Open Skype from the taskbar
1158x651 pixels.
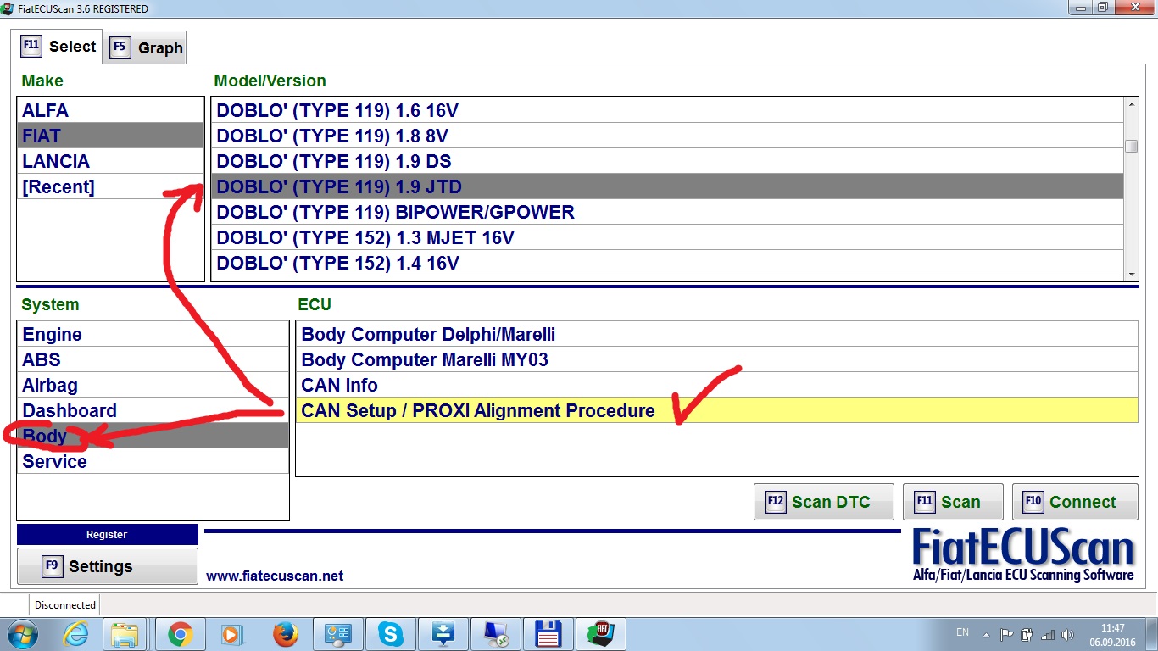click(x=391, y=634)
